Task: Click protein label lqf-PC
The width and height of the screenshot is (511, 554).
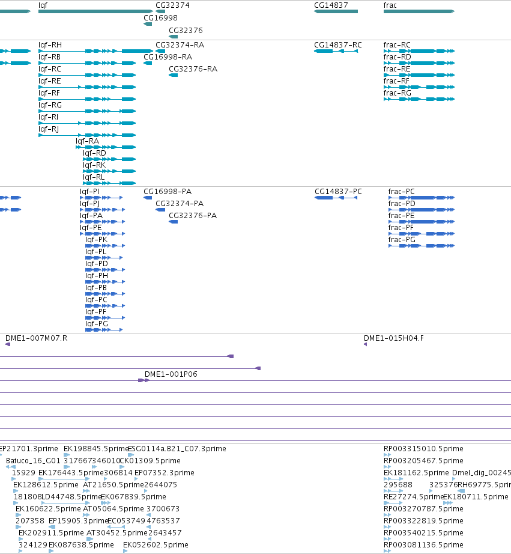Action: 96,300
